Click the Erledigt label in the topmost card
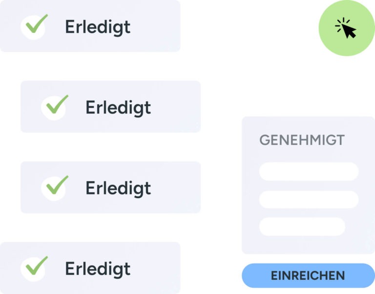 pyautogui.click(x=98, y=27)
